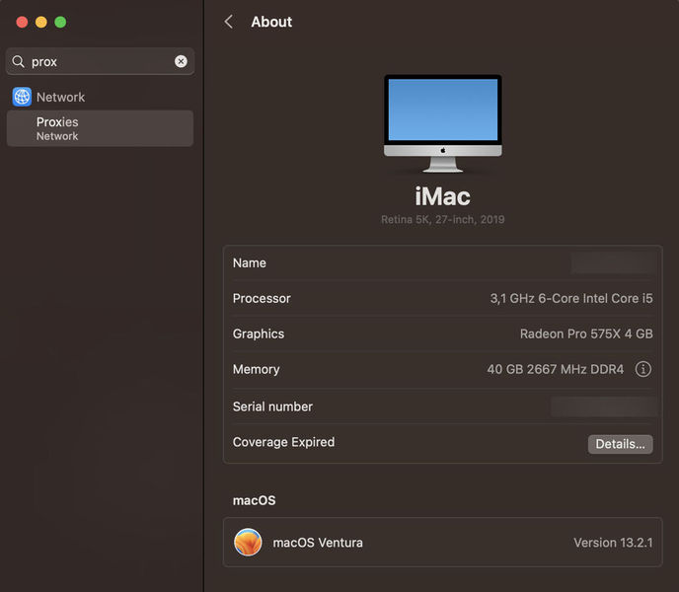
Task: Select the iMac model heading
Action: tap(442, 196)
